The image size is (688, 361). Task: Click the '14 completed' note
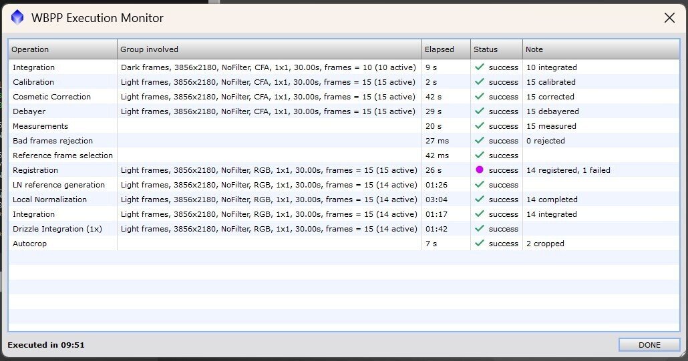pos(552,200)
